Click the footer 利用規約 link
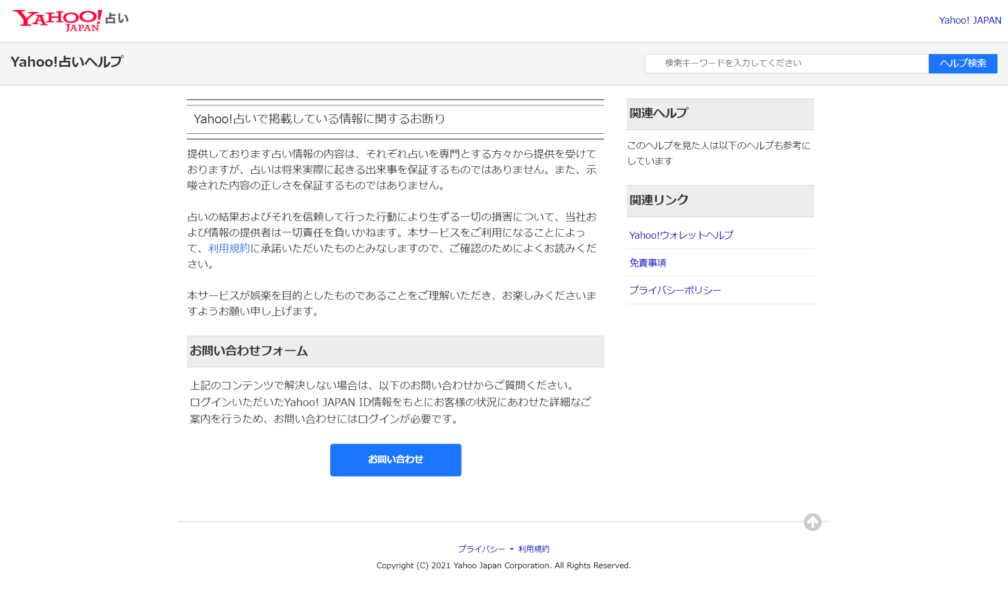Viewport: 1008px width, 593px height. 533,549
